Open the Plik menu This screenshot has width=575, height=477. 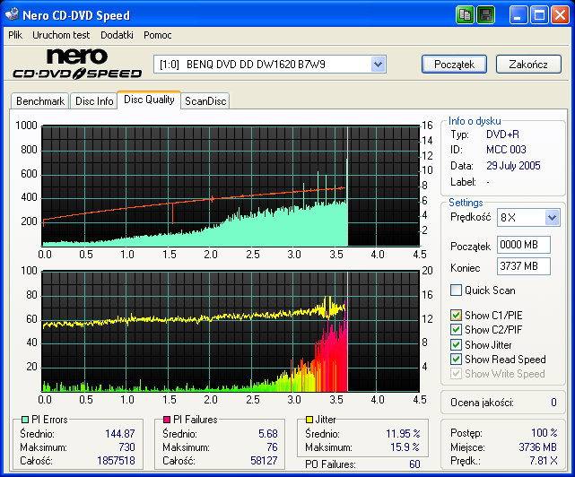pos(15,35)
